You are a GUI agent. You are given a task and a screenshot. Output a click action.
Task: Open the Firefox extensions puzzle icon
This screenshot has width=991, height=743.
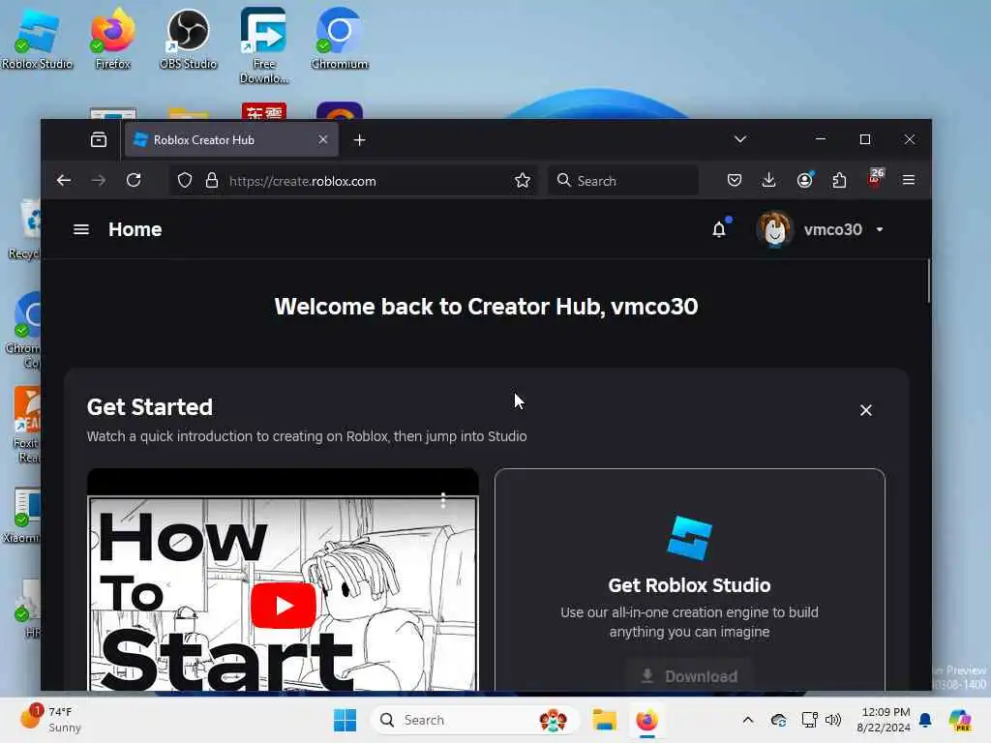coord(839,181)
